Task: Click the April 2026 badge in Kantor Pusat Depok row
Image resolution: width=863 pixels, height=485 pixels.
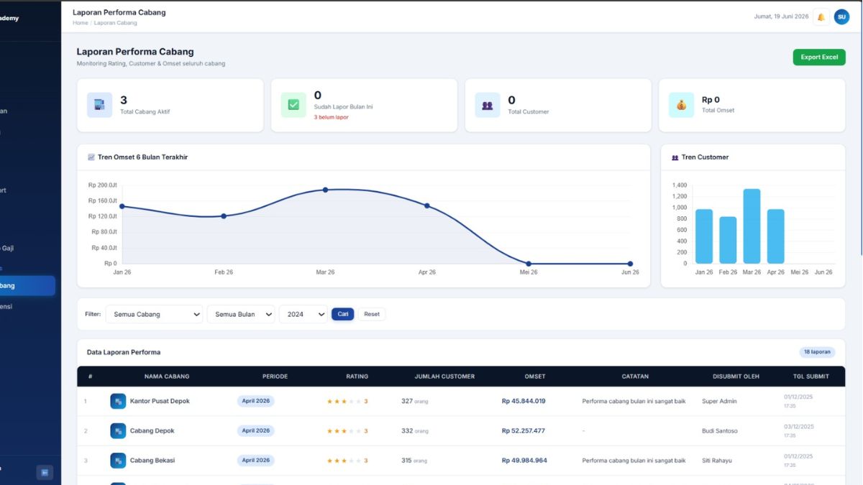Action: pos(256,401)
